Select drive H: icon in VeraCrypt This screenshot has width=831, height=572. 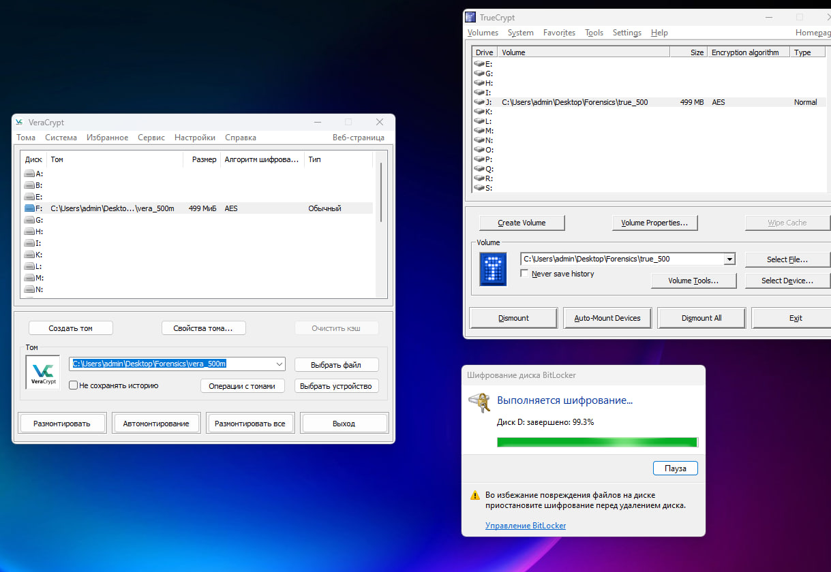(x=29, y=232)
